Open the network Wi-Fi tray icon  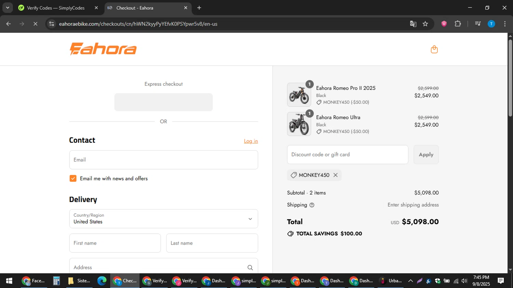click(456, 281)
